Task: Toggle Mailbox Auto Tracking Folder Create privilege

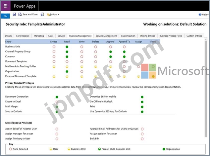Action: click(54, 67)
